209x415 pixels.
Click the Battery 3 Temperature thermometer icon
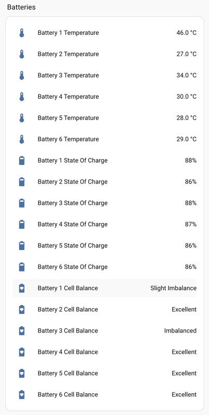(22, 75)
